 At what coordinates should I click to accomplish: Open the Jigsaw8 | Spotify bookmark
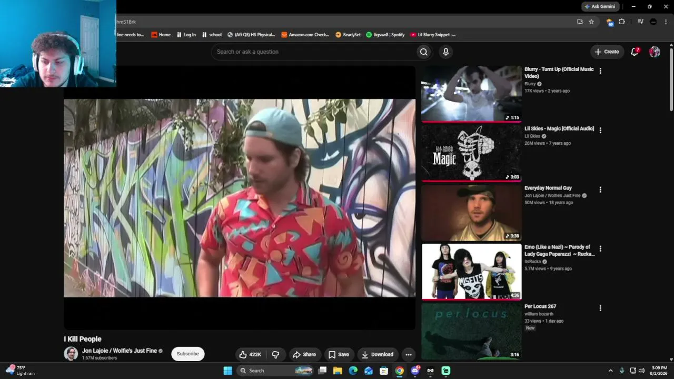(385, 35)
